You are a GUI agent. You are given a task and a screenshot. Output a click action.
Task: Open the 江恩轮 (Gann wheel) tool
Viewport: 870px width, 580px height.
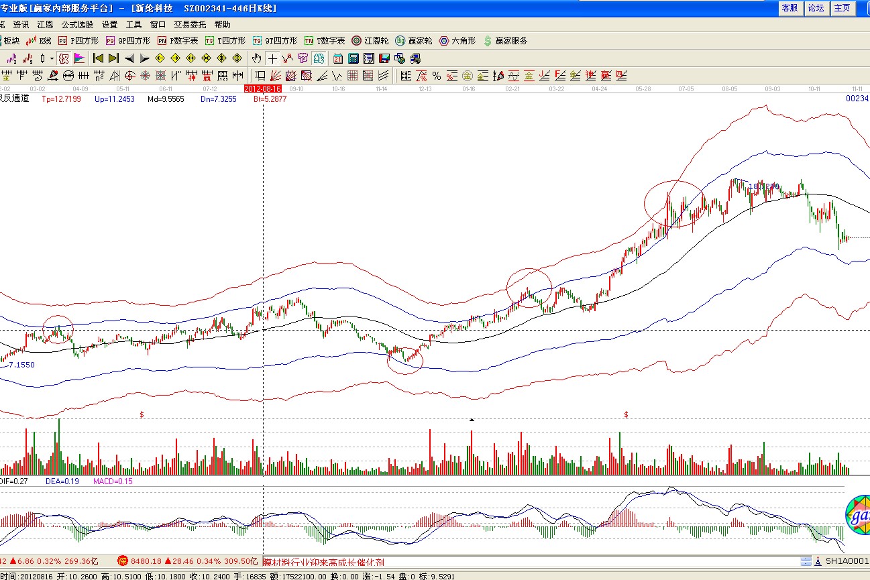pyautogui.click(x=372, y=41)
